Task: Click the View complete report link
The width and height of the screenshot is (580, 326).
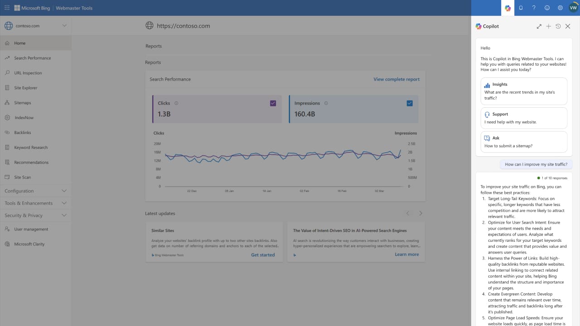Action: pyautogui.click(x=396, y=79)
